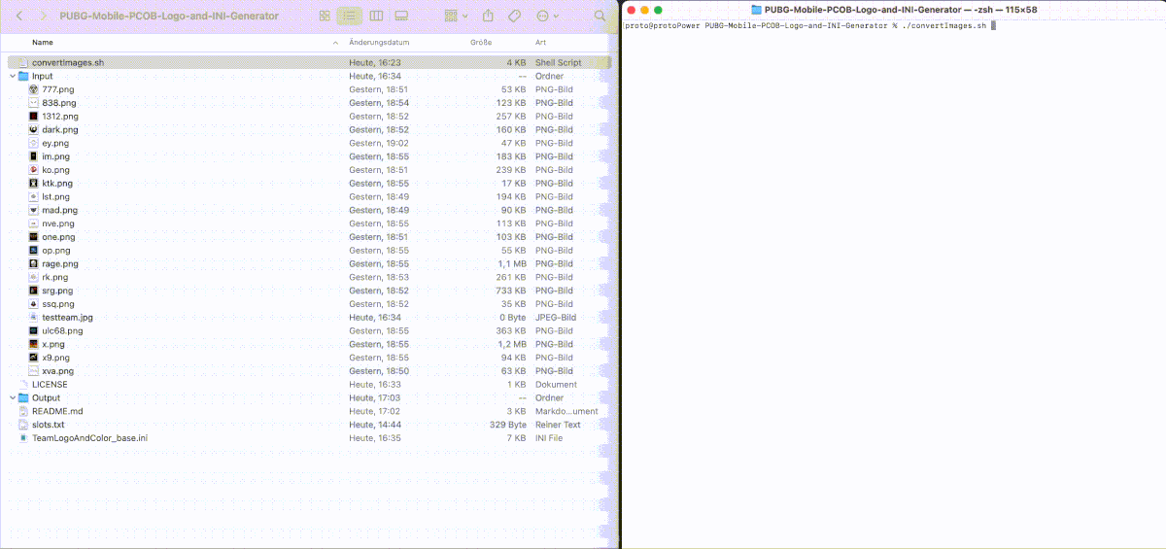Go forward in Finder history
This screenshot has height=549, width=1166.
pos(45,17)
